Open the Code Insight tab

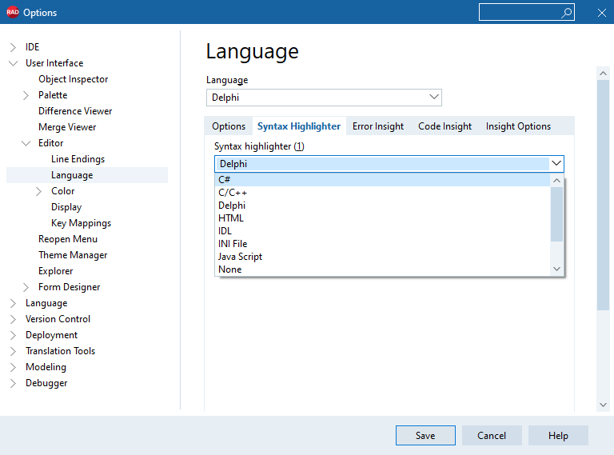pos(445,126)
